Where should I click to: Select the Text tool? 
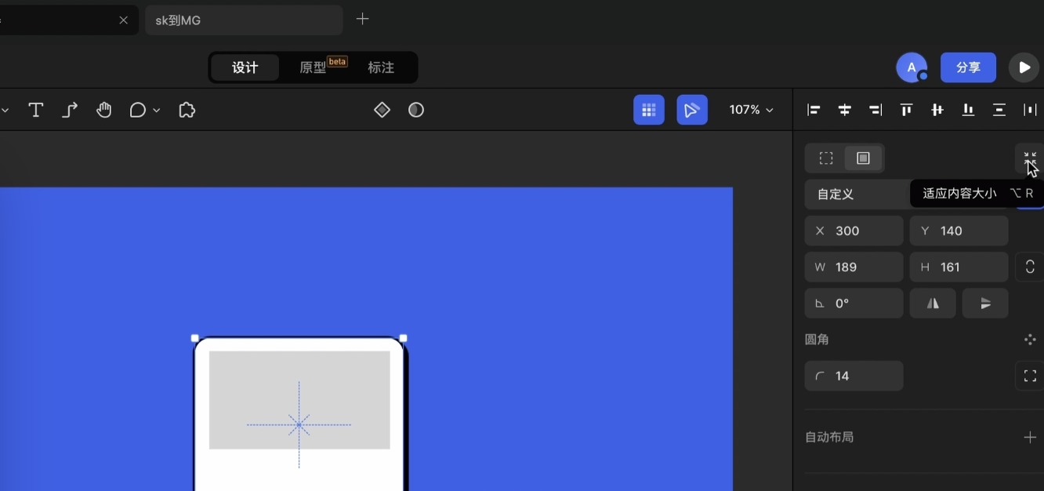coord(35,110)
